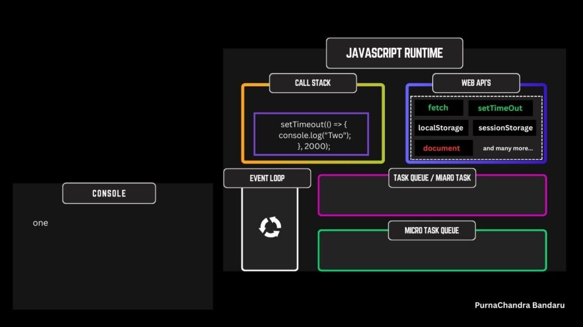Click the 'and many more...' text
This screenshot has width=583, height=327.
[508, 148]
